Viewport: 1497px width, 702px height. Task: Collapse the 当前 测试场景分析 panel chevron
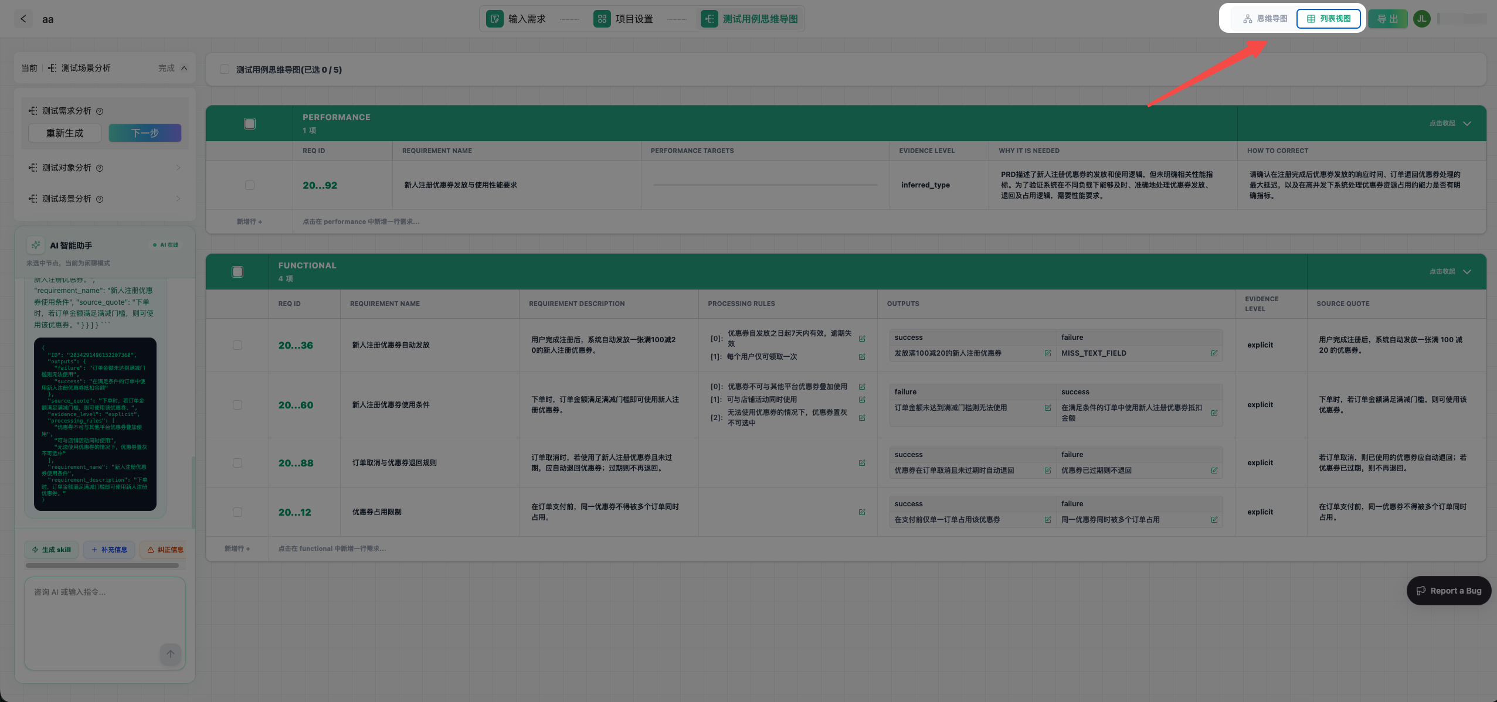(x=184, y=68)
